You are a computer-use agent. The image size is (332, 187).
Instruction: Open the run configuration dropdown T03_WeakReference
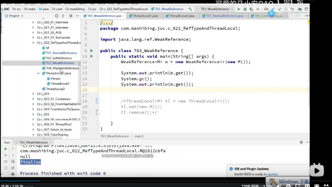(x=215, y=9)
